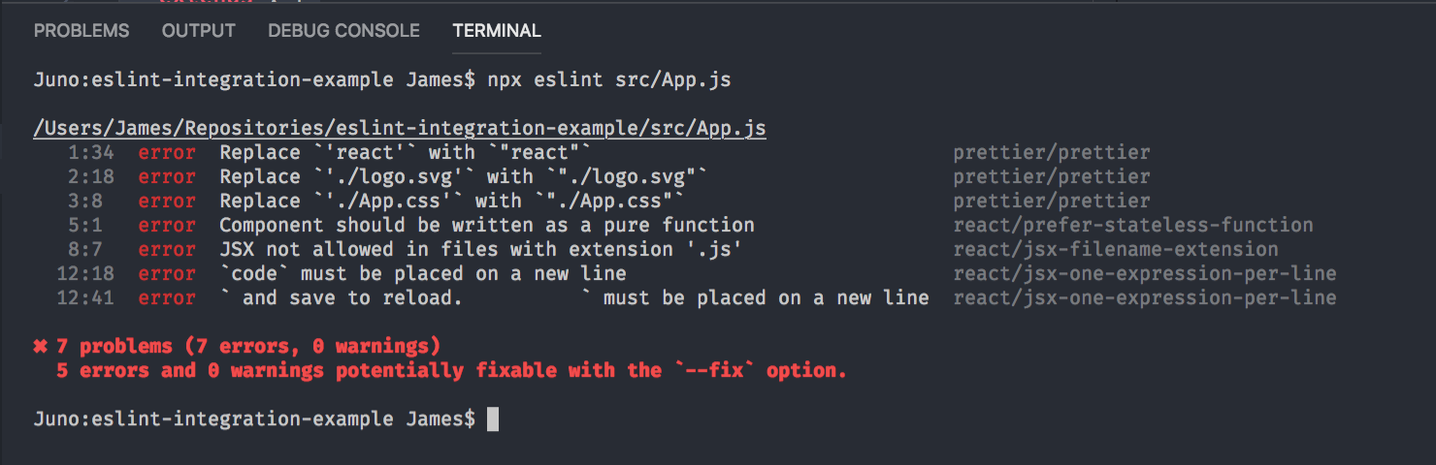Click the active TERMINAL tab
This screenshot has width=1436, height=465.
coord(497,31)
